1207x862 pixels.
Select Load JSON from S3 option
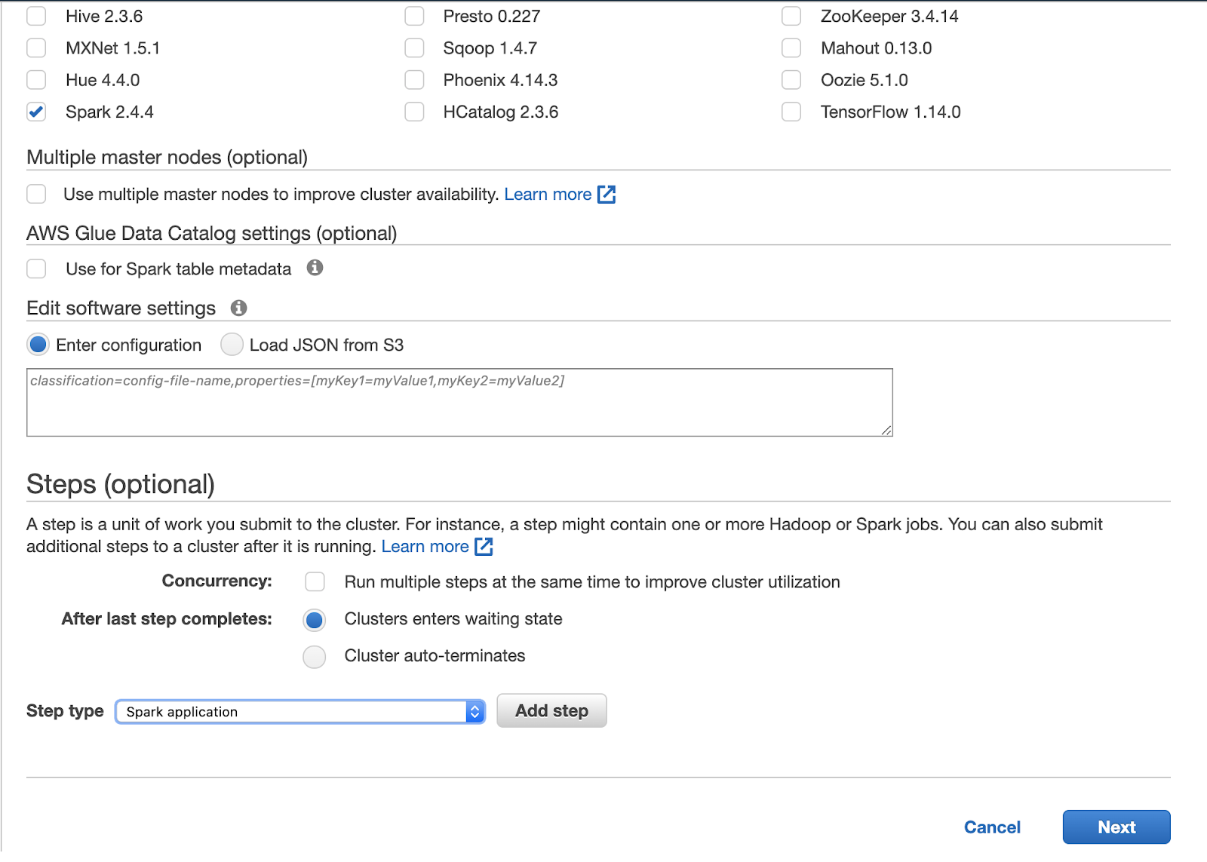232,345
